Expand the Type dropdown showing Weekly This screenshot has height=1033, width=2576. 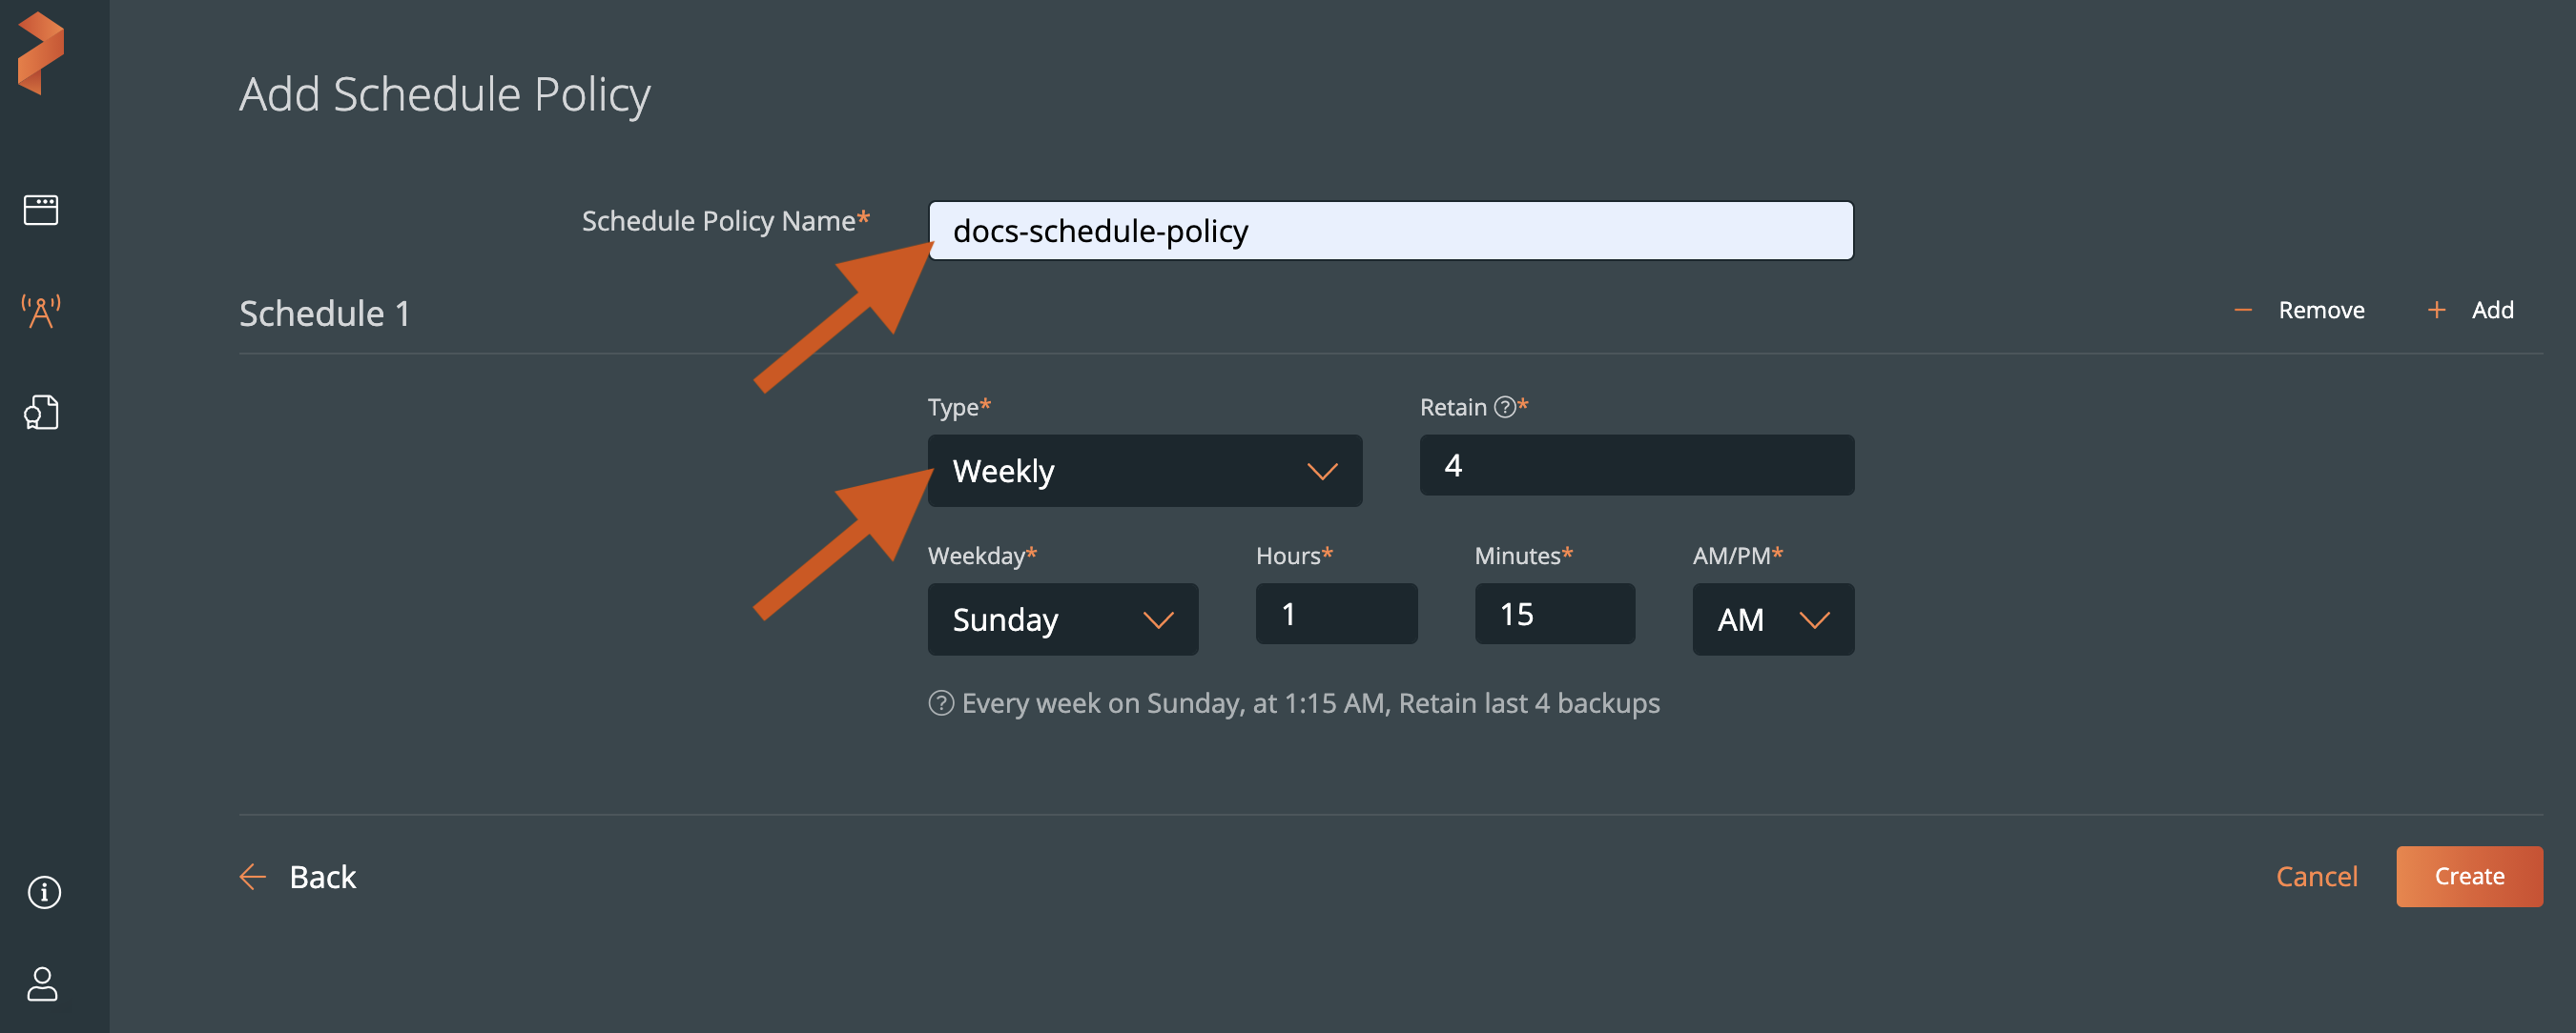click(1144, 471)
